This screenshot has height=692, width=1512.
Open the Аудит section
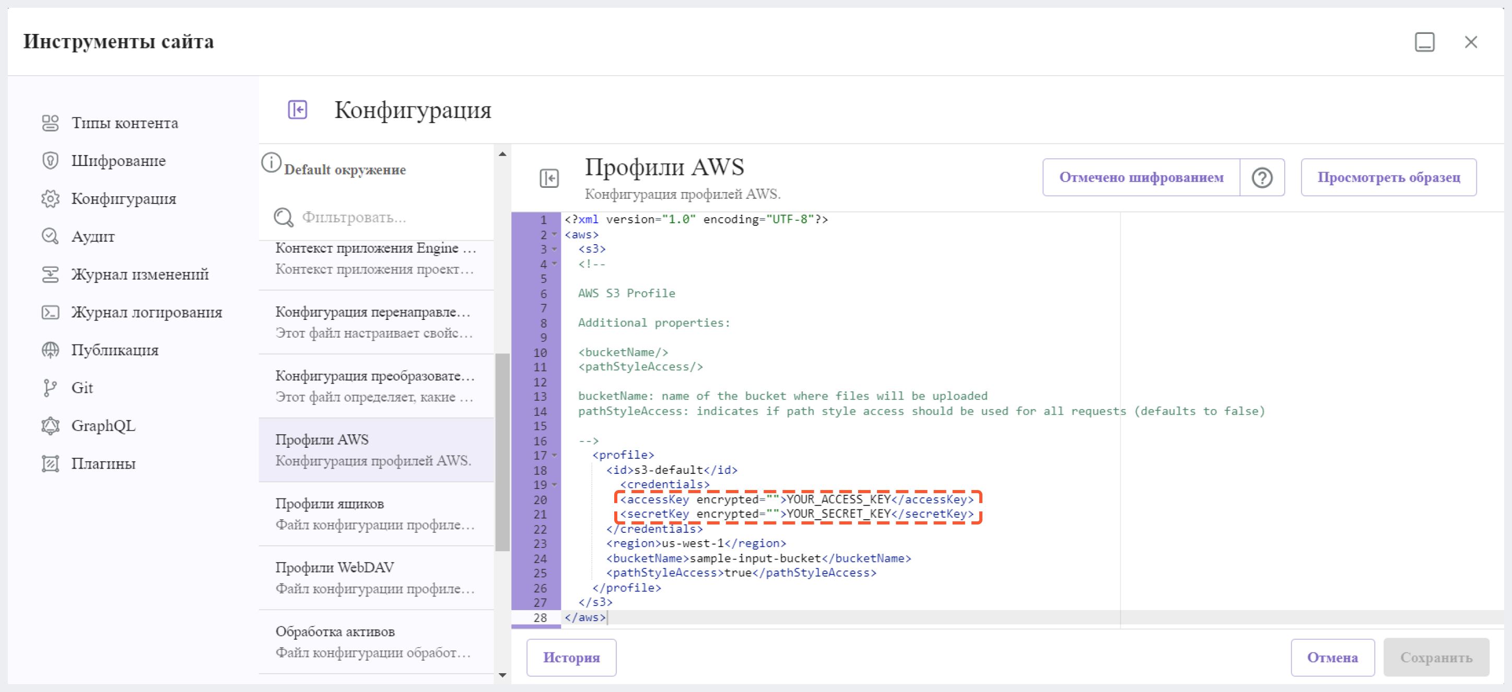coord(93,236)
